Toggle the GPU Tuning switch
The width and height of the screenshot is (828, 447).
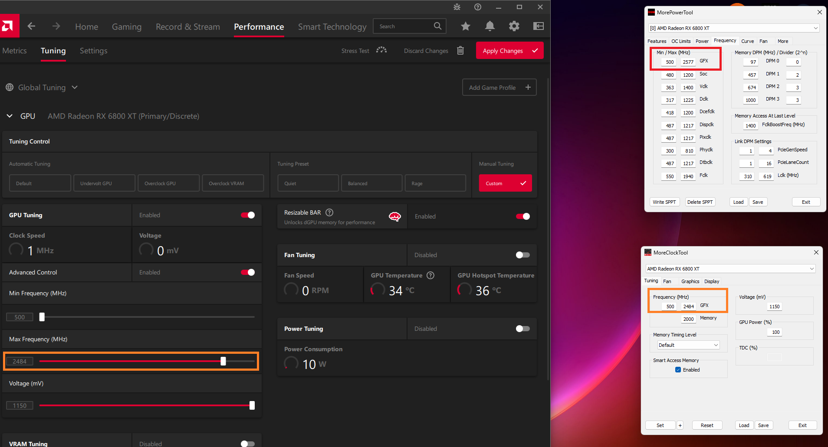pos(248,215)
